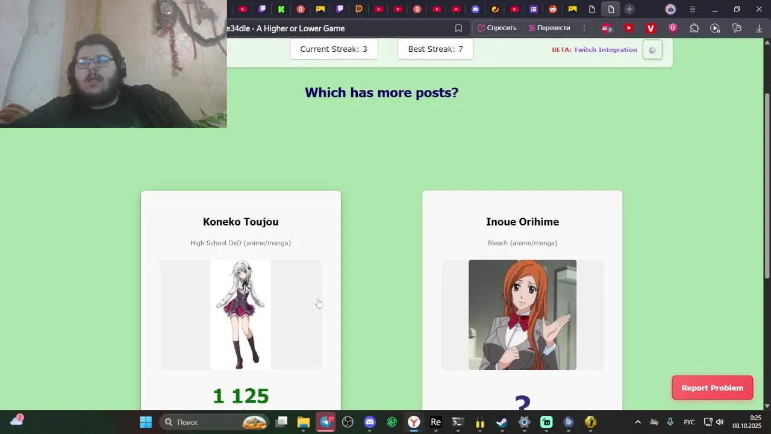Click the High School DxD (anime/manga) subtitle

tap(241, 243)
